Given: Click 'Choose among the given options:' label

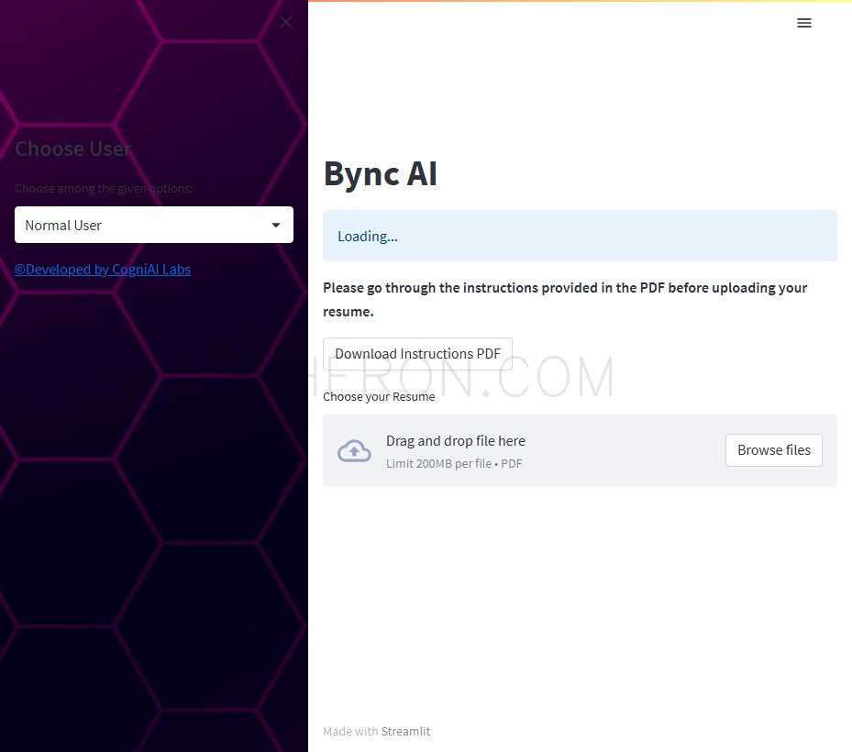Looking at the screenshot, I should [104, 189].
